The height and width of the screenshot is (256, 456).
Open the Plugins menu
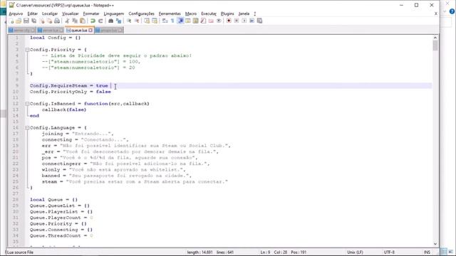(227, 14)
